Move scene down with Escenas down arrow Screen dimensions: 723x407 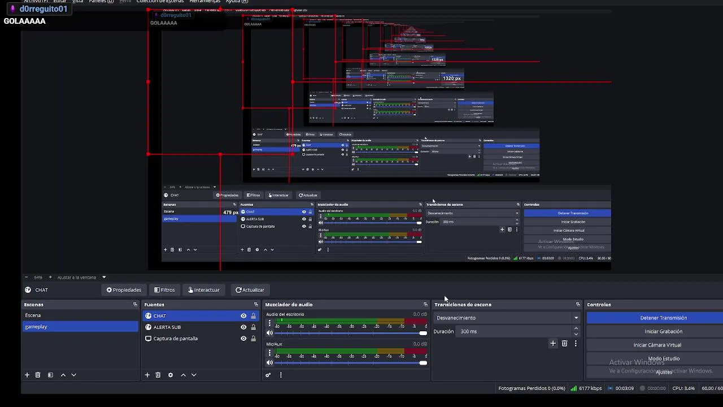point(73,375)
